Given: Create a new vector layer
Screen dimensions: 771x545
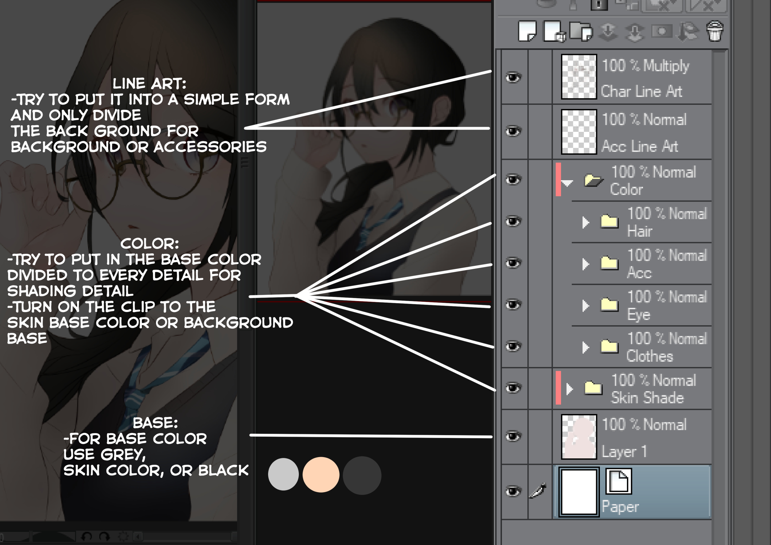Looking at the screenshot, I should click(x=554, y=32).
